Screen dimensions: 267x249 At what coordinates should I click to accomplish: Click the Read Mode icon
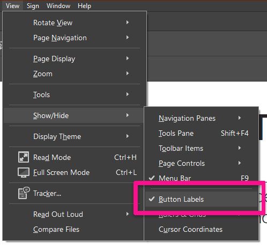pos(24,157)
